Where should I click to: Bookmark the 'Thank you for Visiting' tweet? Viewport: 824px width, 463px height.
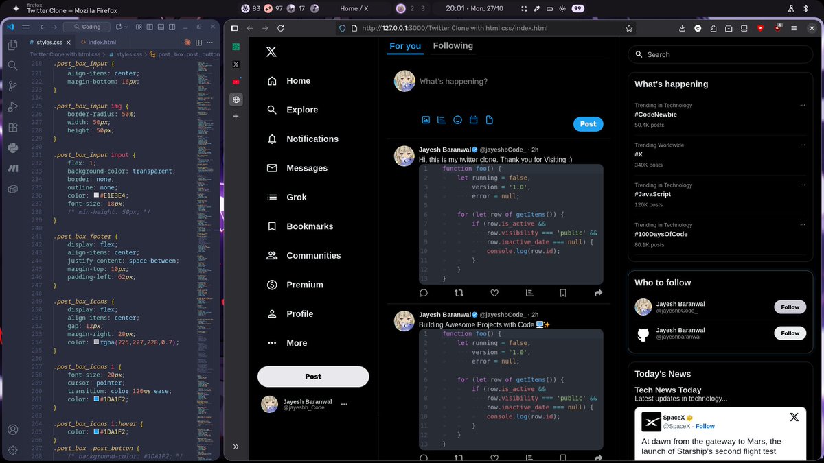563,293
